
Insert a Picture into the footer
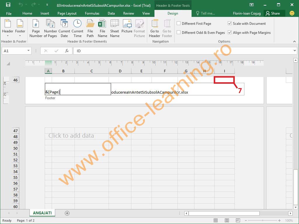pos(127,26)
